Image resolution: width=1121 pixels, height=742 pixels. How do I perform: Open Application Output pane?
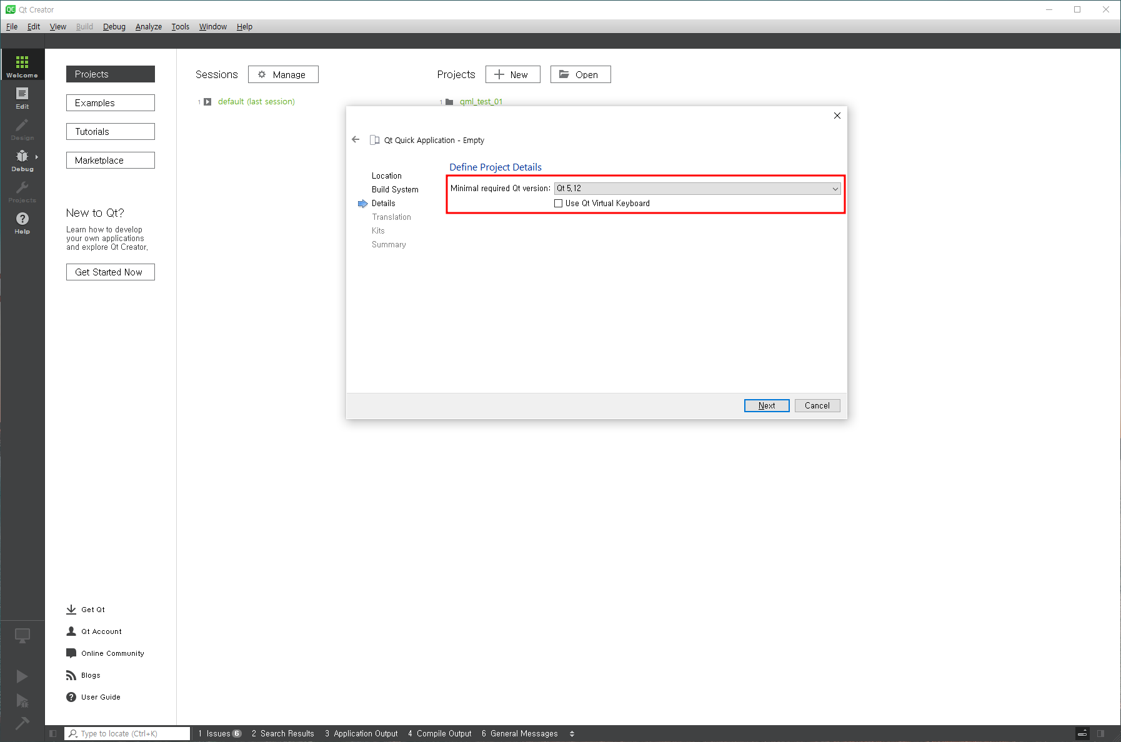coord(361,733)
